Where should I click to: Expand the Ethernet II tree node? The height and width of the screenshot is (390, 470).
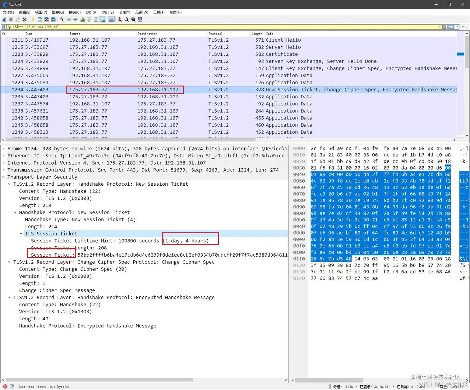(x=3, y=156)
